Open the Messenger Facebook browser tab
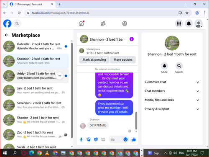Viewport: 209px width, 157px height. [x=32, y=4]
